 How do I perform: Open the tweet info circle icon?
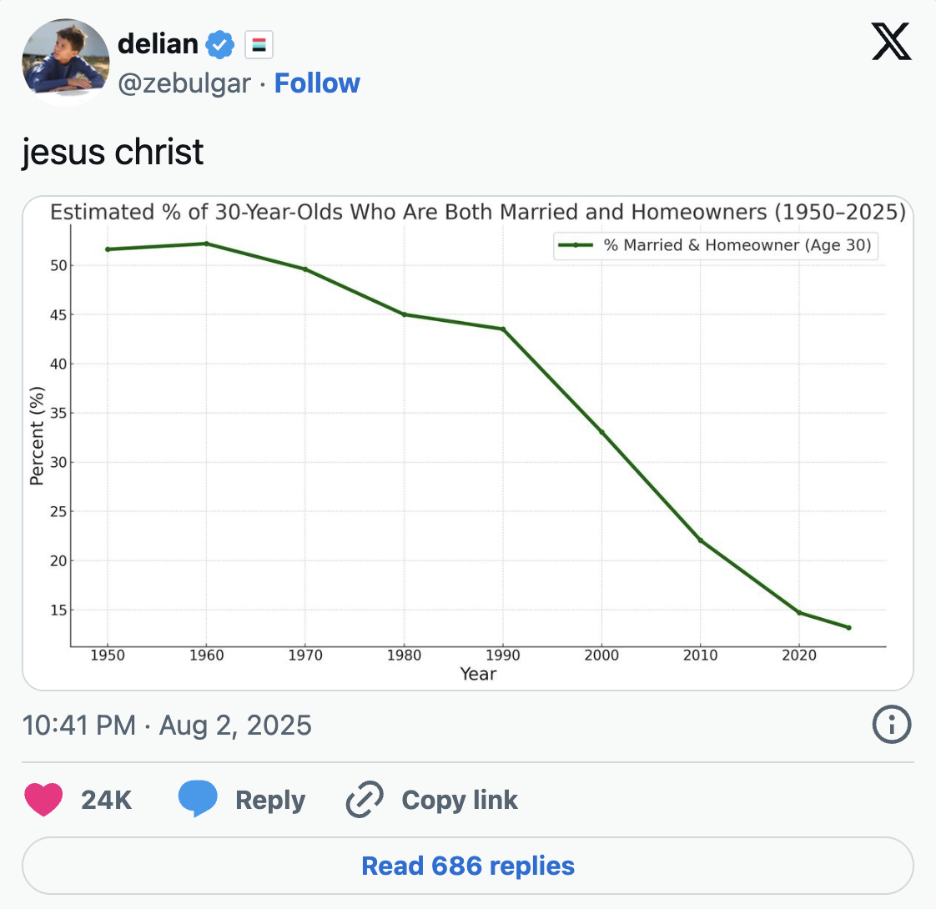pyautogui.click(x=892, y=725)
